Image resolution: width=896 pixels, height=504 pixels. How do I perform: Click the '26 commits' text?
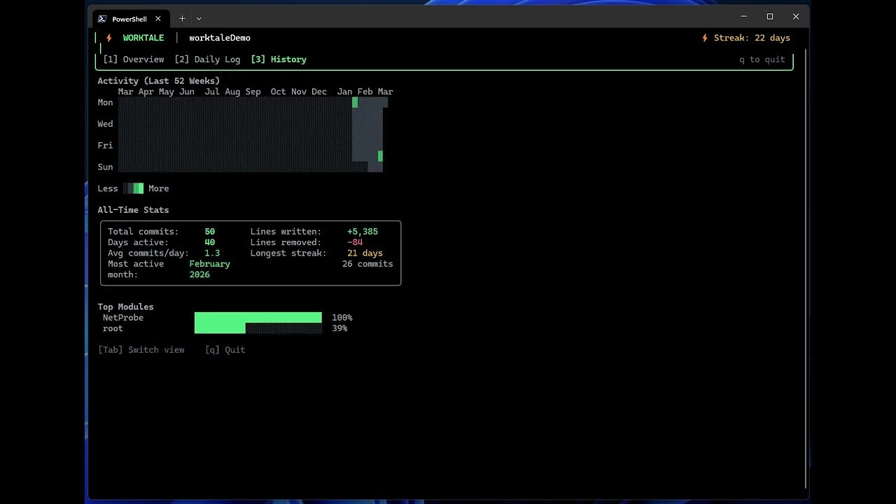pos(367,264)
